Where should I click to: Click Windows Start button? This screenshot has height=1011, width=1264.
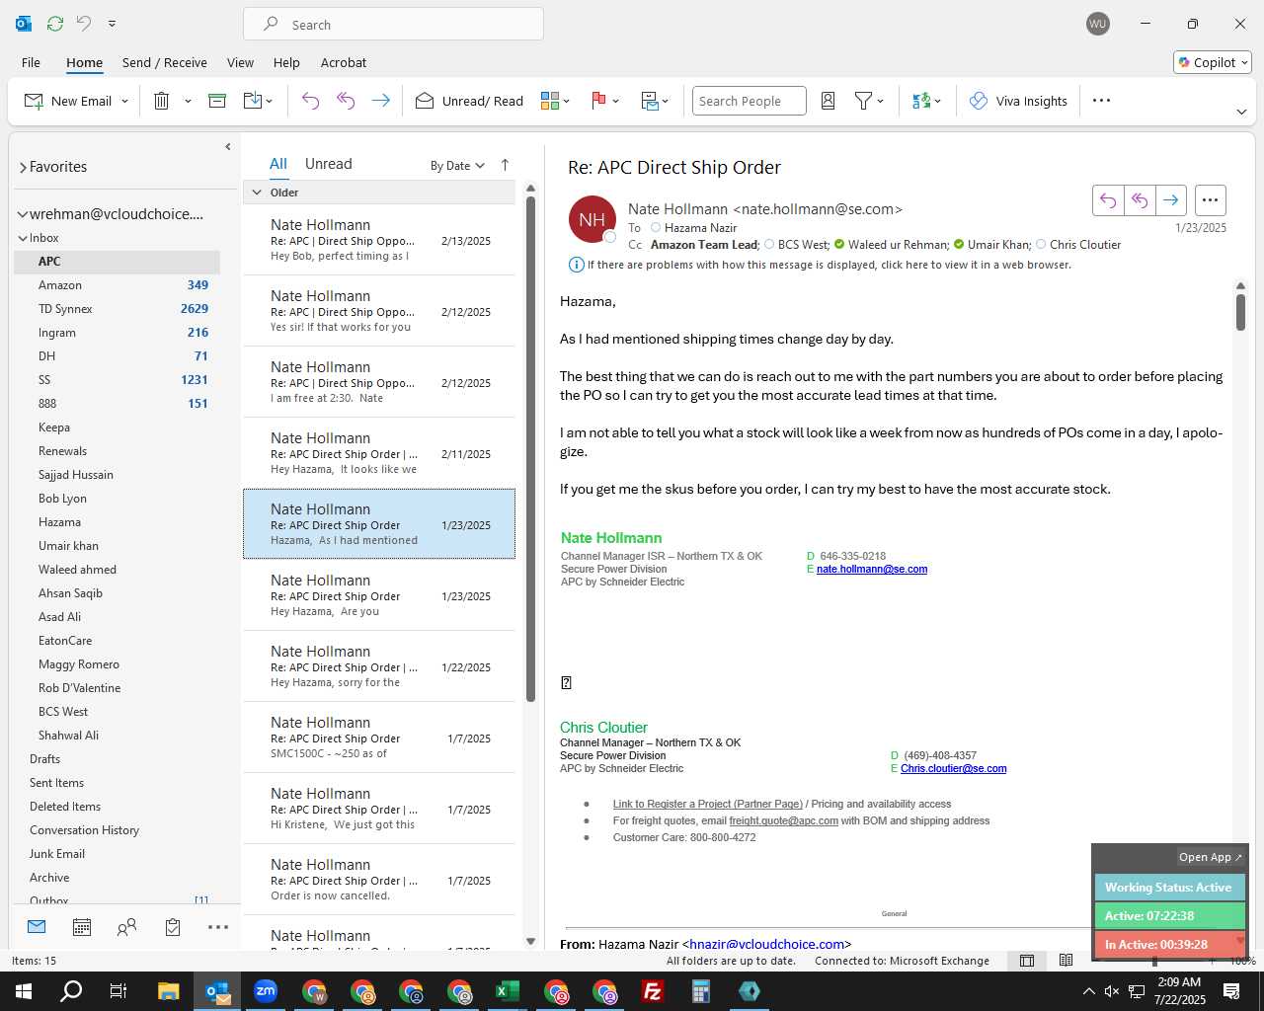click(x=24, y=991)
